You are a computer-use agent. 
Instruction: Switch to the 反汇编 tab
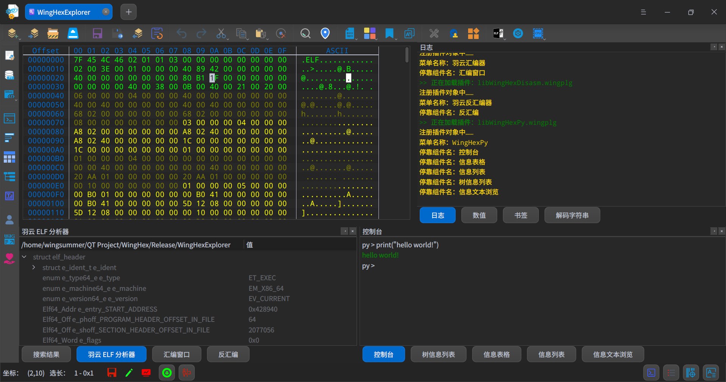tap(228, 354)
